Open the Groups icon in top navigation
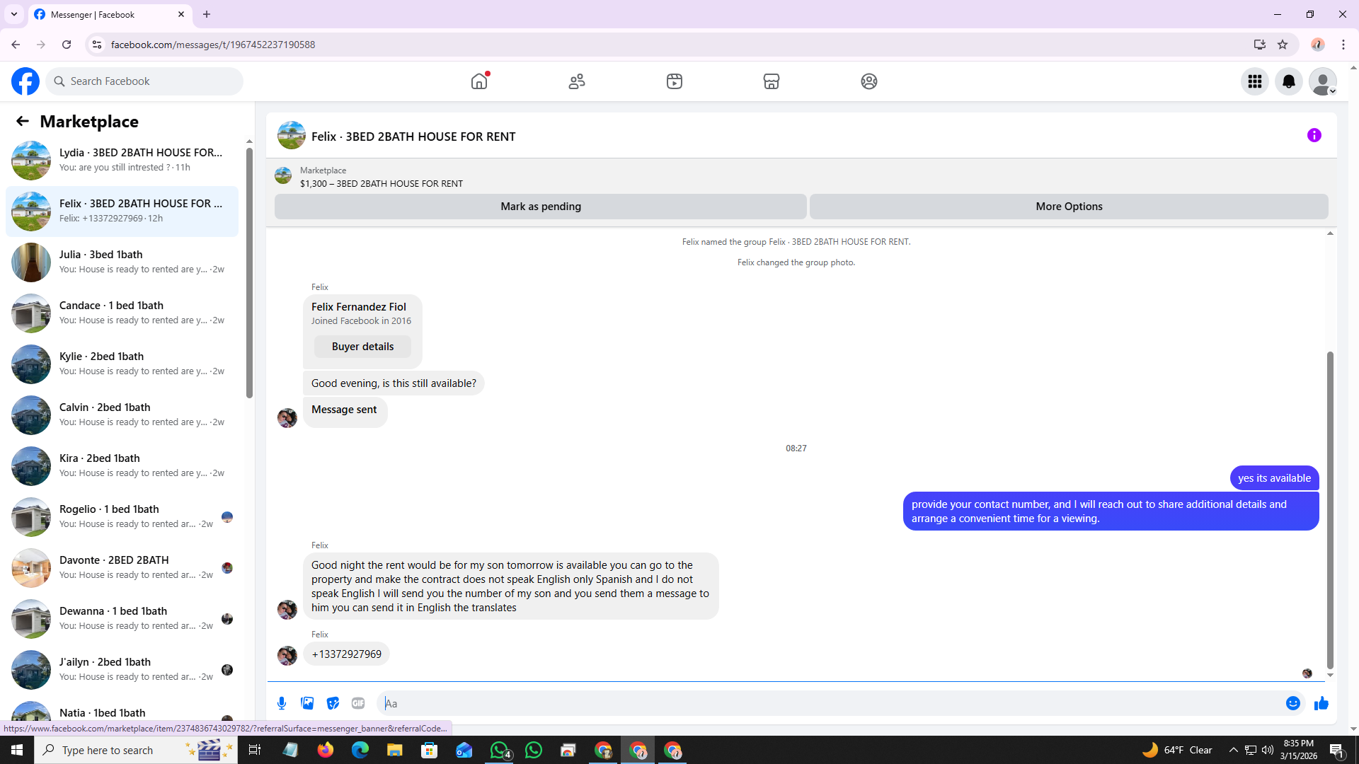 (x=869, y=81)
